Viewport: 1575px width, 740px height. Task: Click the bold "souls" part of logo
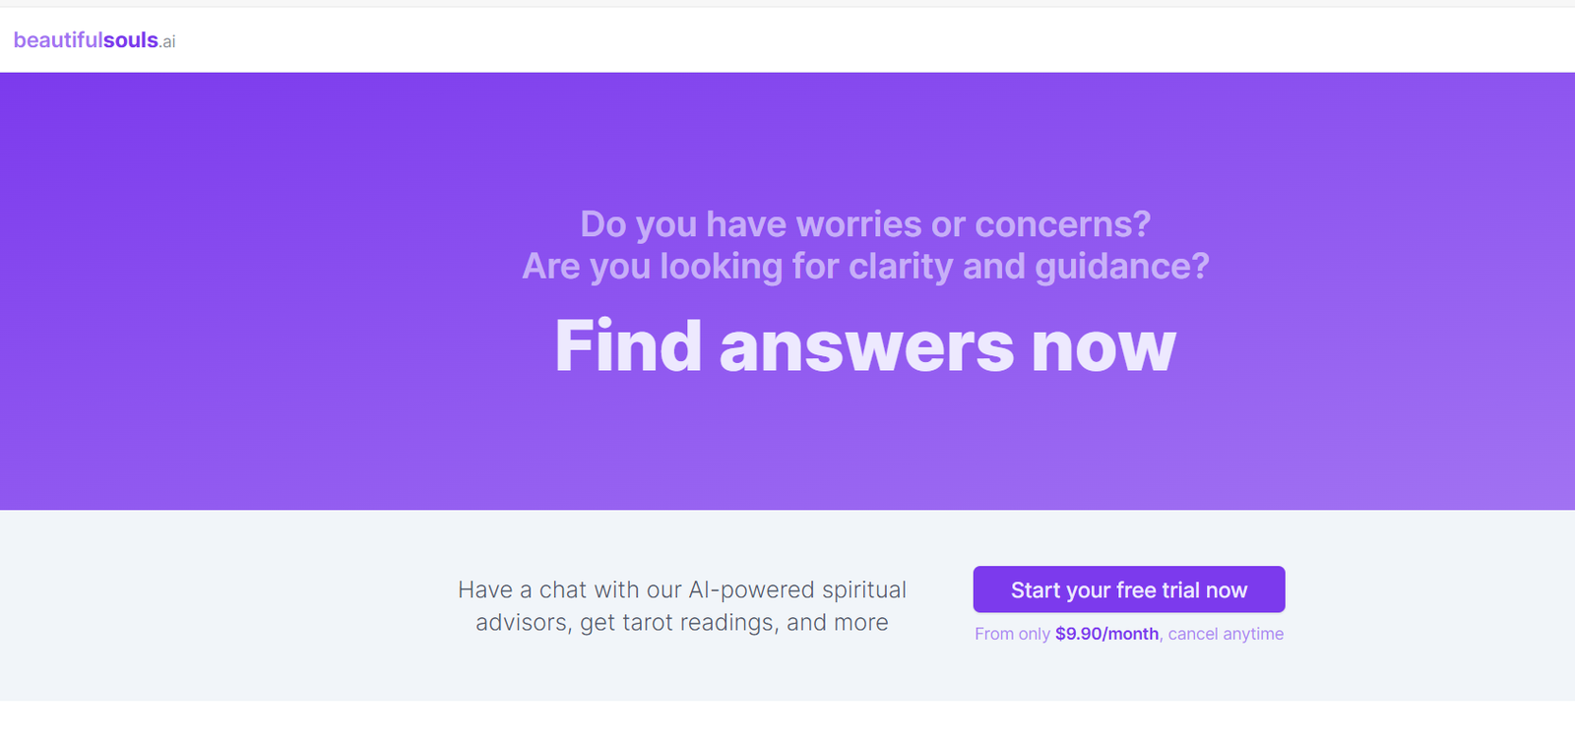131,40
